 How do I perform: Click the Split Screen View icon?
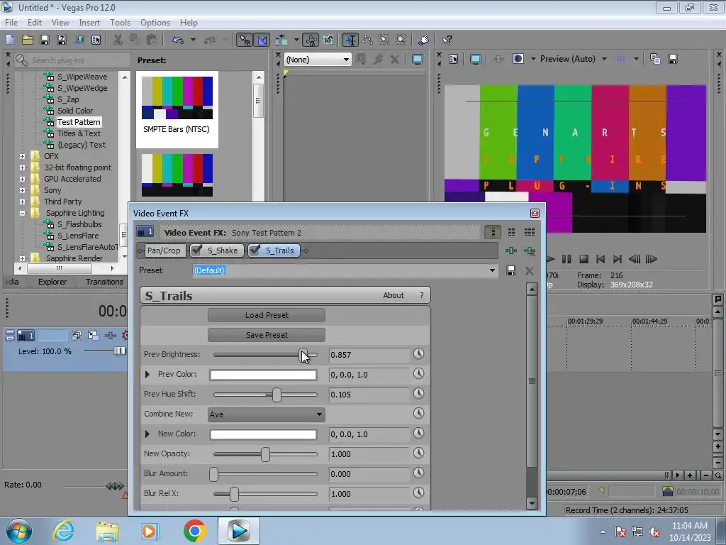(x=518, y=59)
